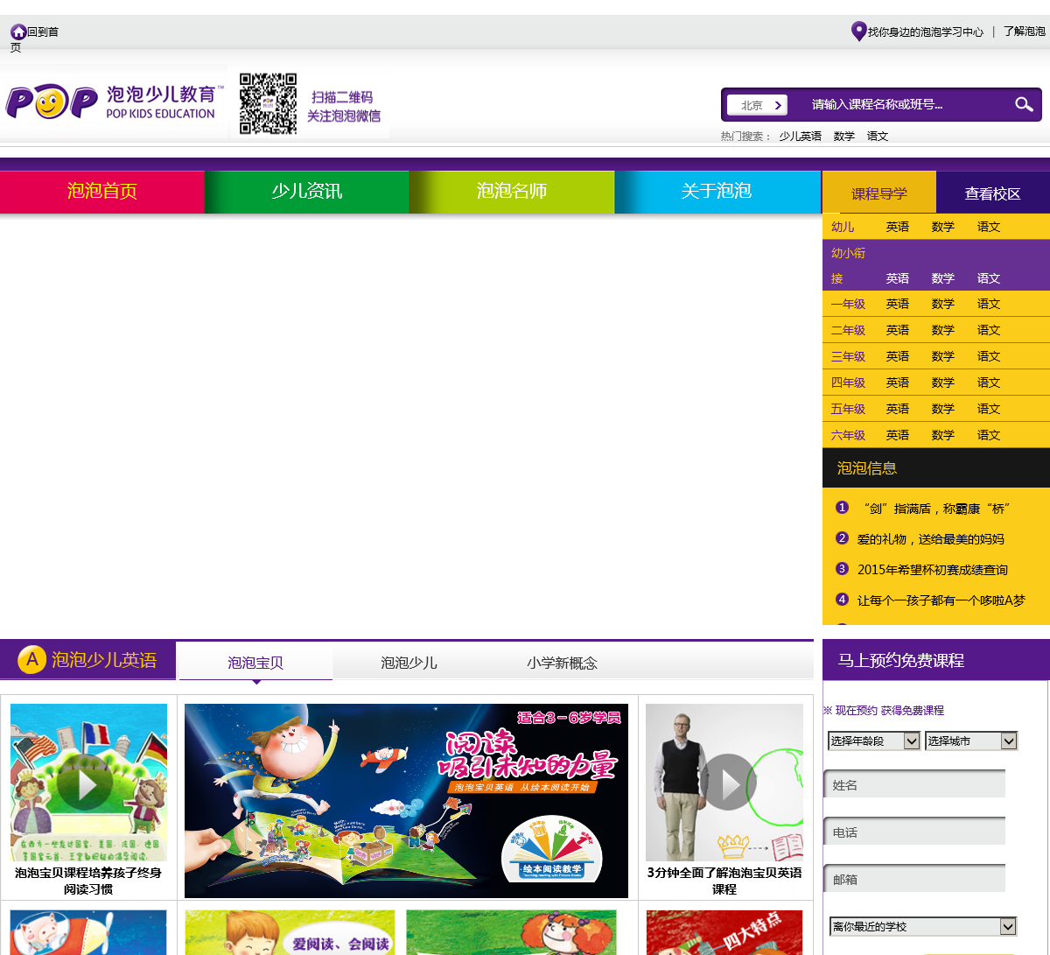Open the 泡泡名师 menu item
The image size is (1050, 955).
click(x=512, y=192)
